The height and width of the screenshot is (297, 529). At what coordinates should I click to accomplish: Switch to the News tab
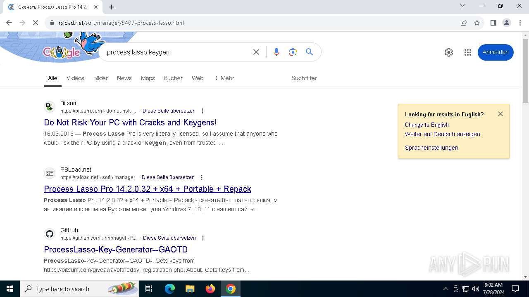(124, 78)
